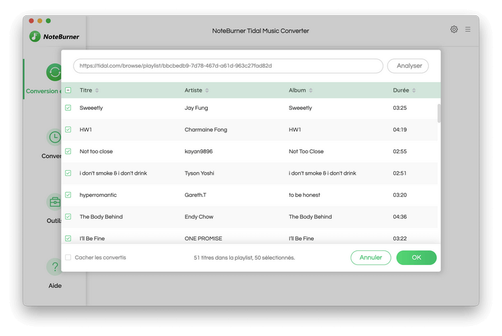Click artist Gareth.T
Image resolution: width=502 pixels, height=336 pixels.
[195, 195]
